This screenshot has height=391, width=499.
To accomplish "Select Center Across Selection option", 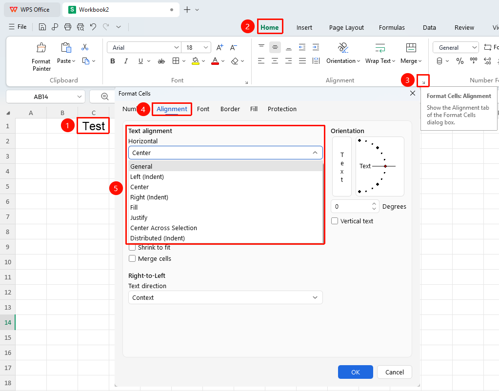I will point(226,228).
